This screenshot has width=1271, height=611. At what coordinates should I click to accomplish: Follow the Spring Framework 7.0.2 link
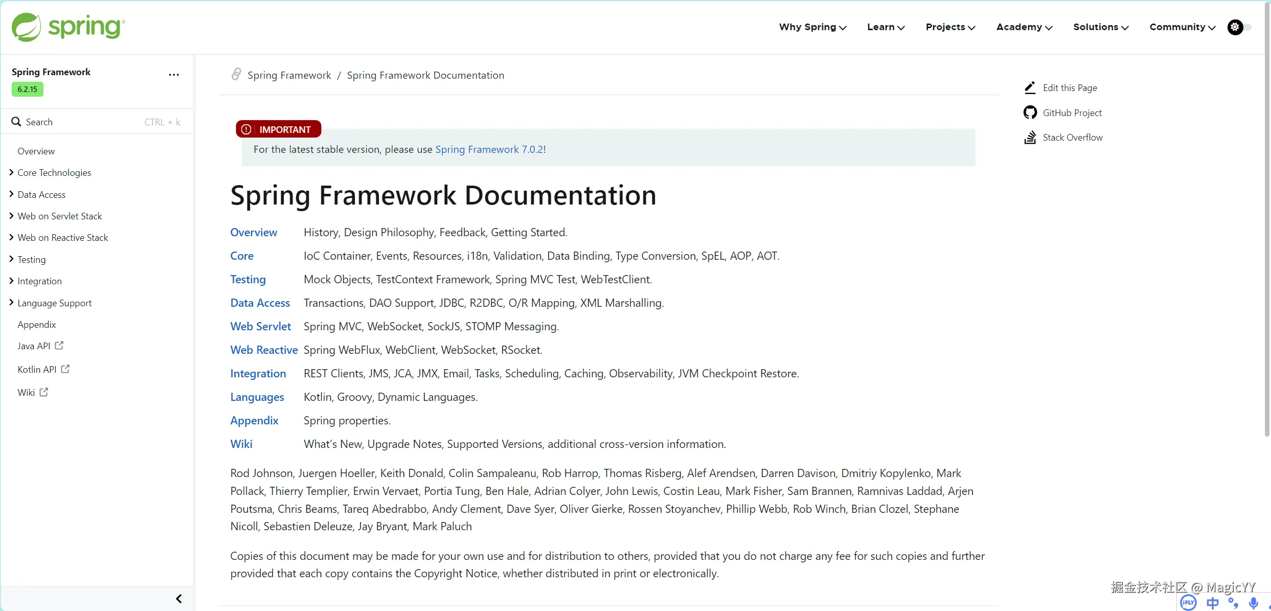tap(489, 149)
